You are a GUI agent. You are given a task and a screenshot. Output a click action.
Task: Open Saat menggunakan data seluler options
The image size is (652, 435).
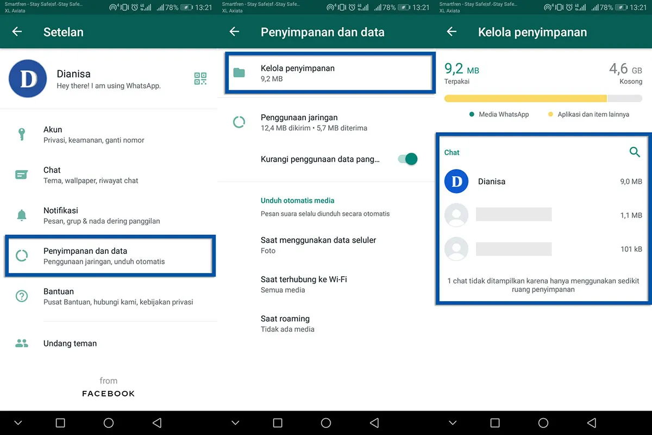click(x=318, y=245)
